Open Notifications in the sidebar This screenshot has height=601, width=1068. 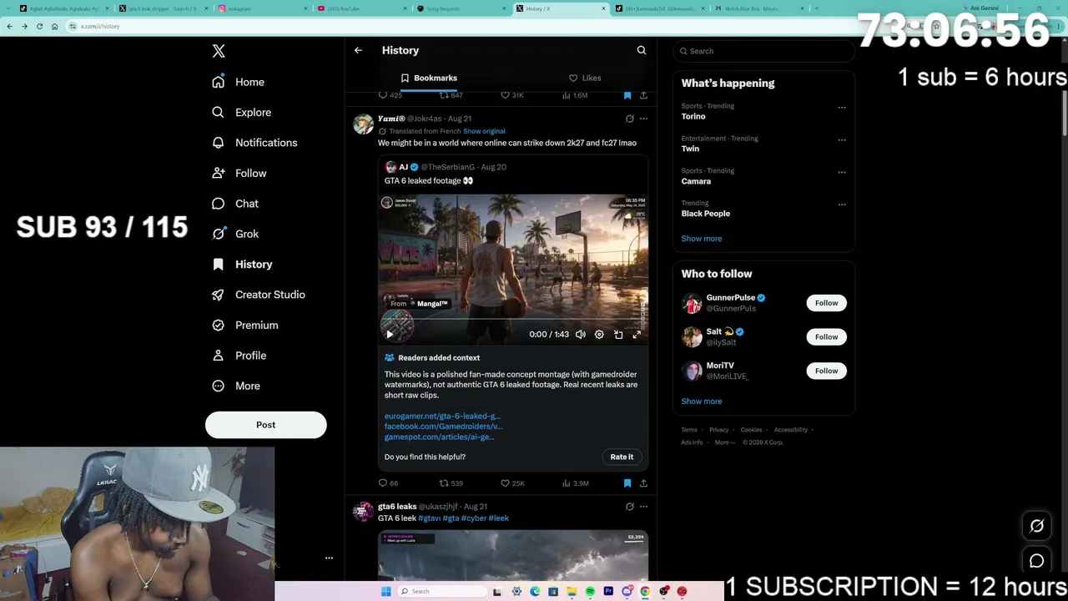(x=254, y=143)
